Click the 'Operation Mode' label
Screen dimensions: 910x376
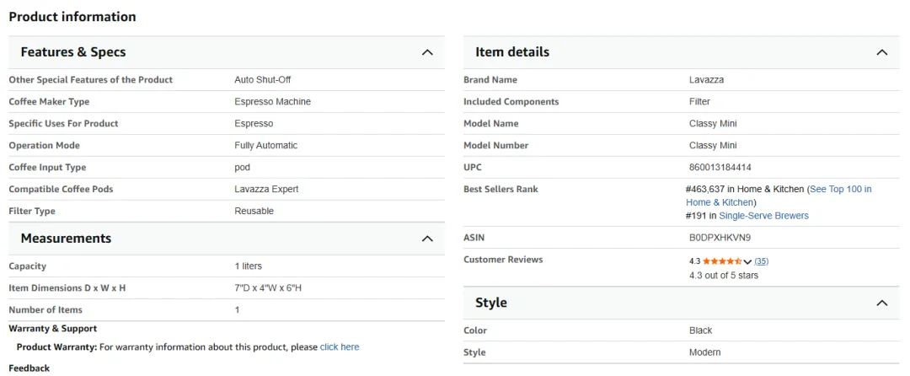pyautogui.click(x=44, y=146)
